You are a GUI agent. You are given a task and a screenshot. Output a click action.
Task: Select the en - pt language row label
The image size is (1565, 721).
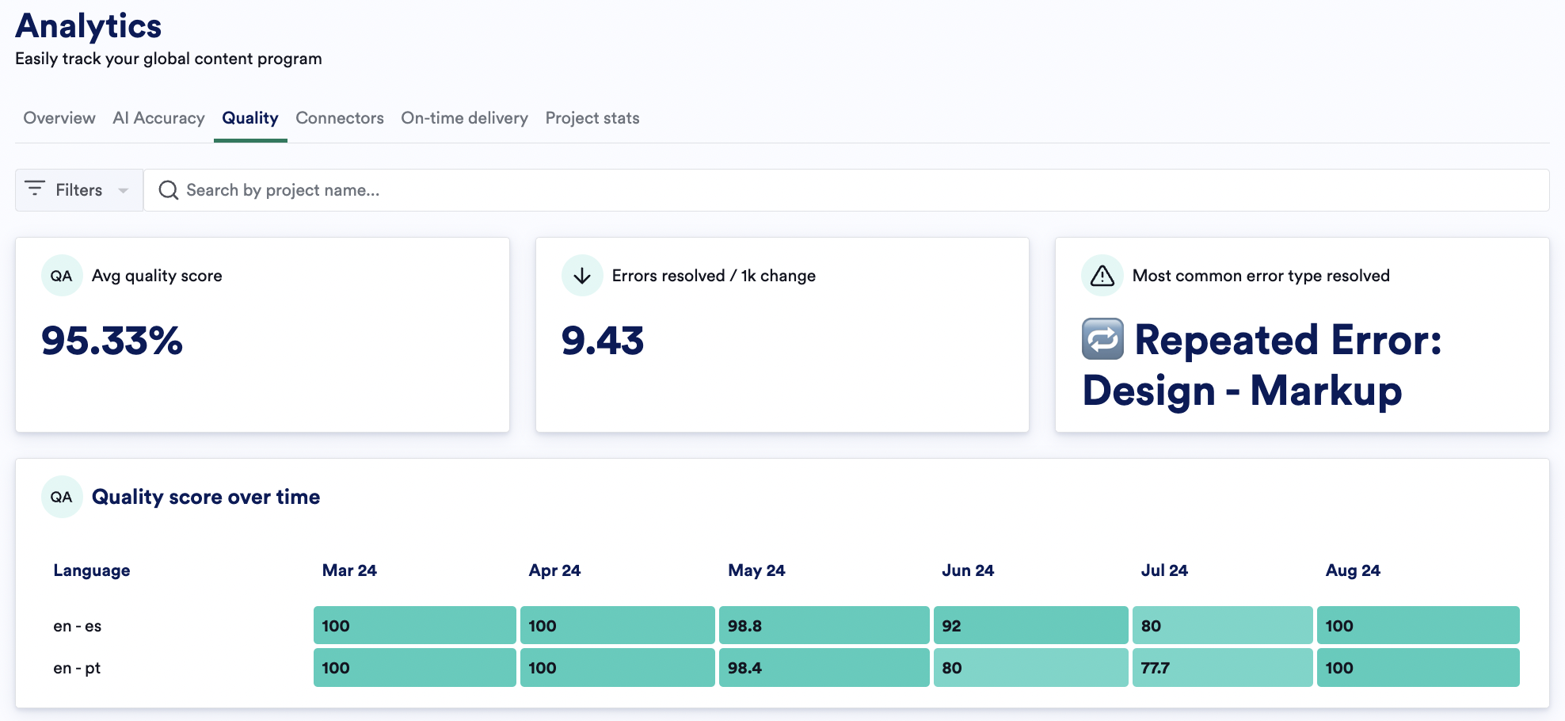point(77,668)
